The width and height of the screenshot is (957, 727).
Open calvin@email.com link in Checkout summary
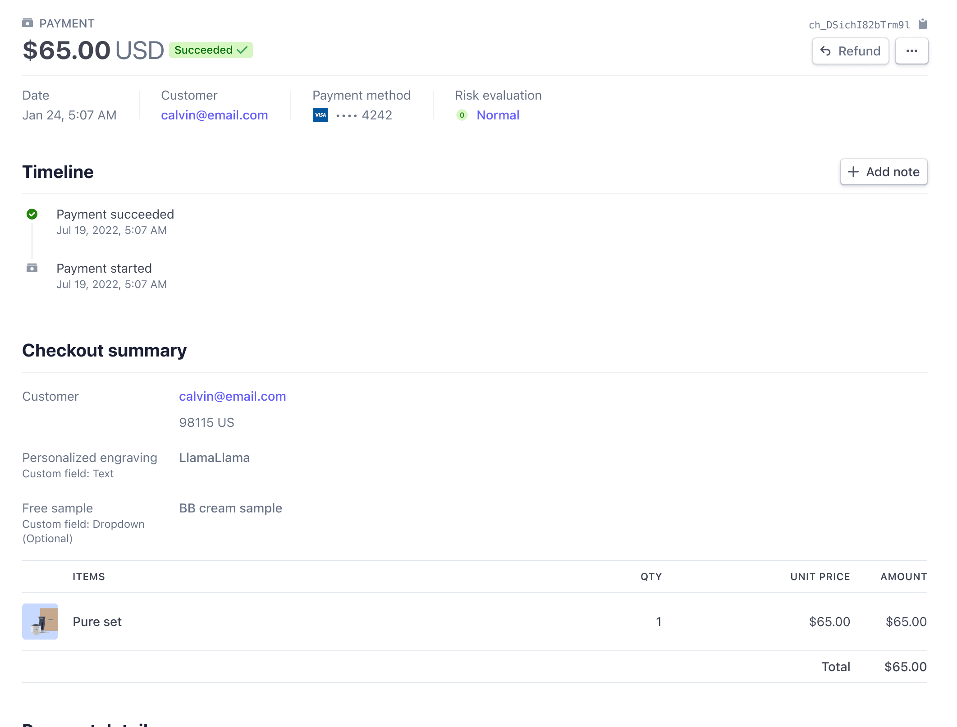pos(232,397)
